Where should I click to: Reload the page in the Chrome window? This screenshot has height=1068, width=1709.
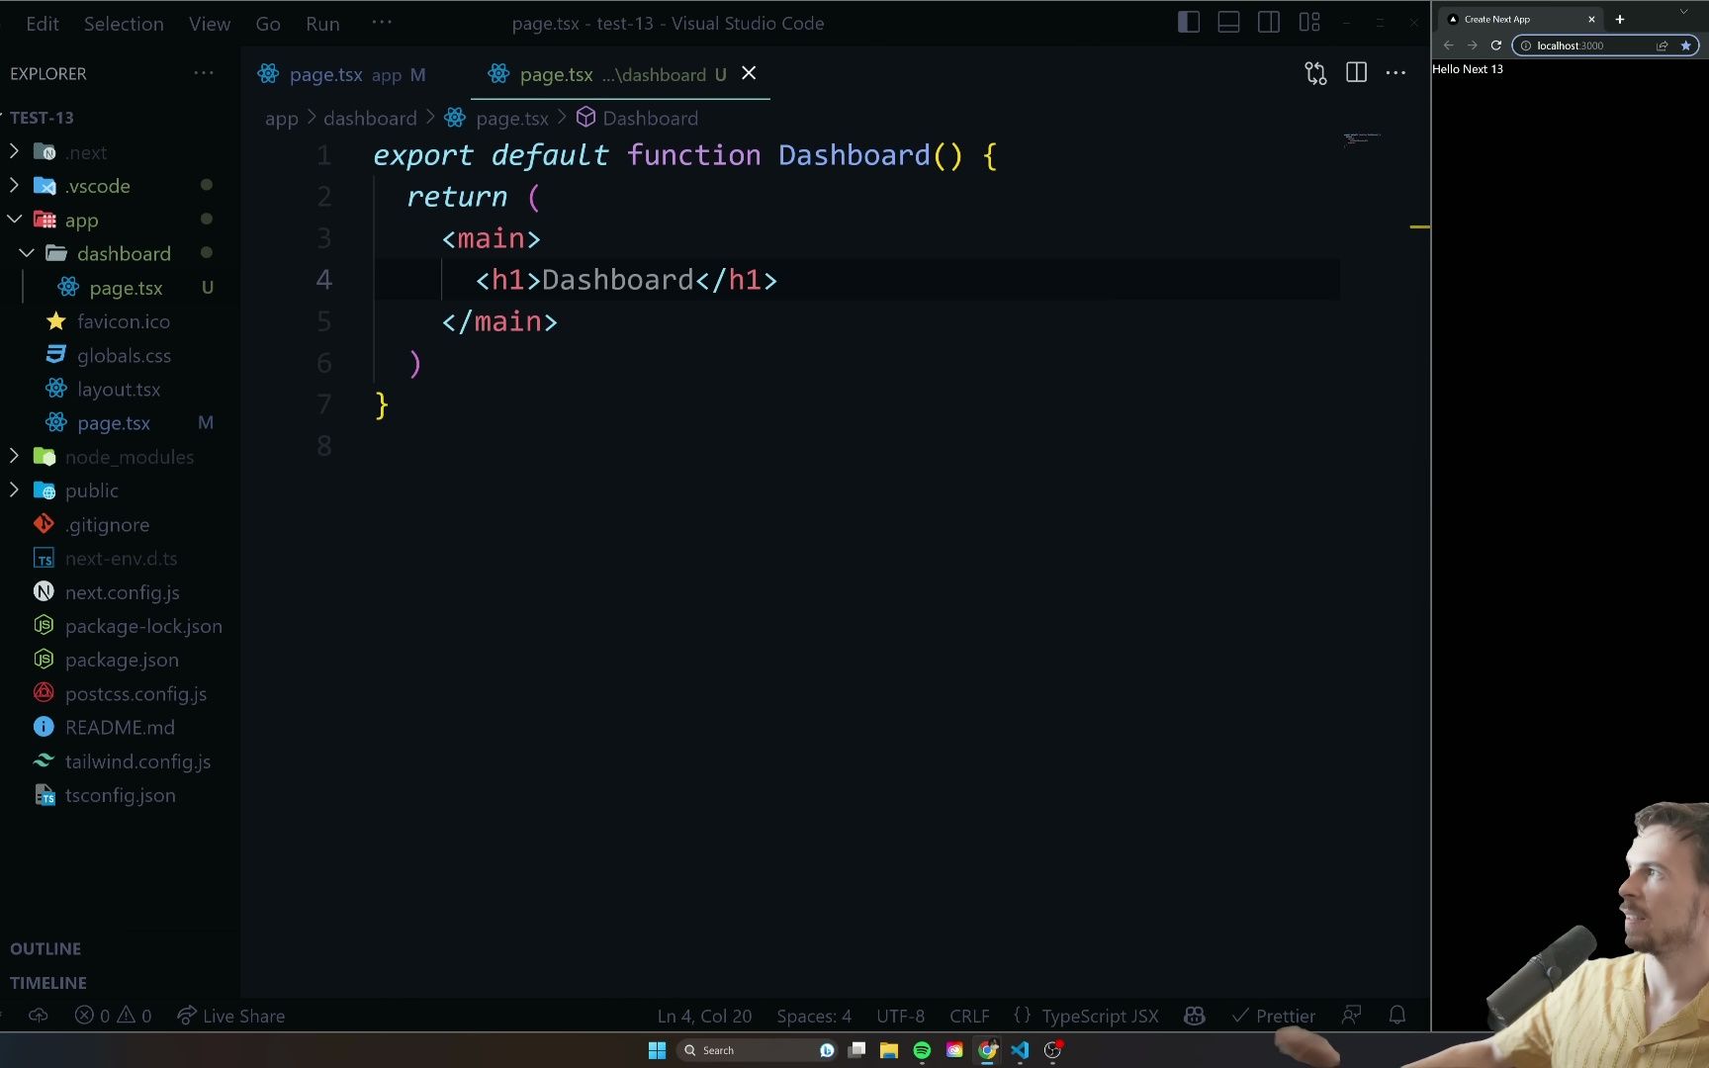pos(1496,45)
